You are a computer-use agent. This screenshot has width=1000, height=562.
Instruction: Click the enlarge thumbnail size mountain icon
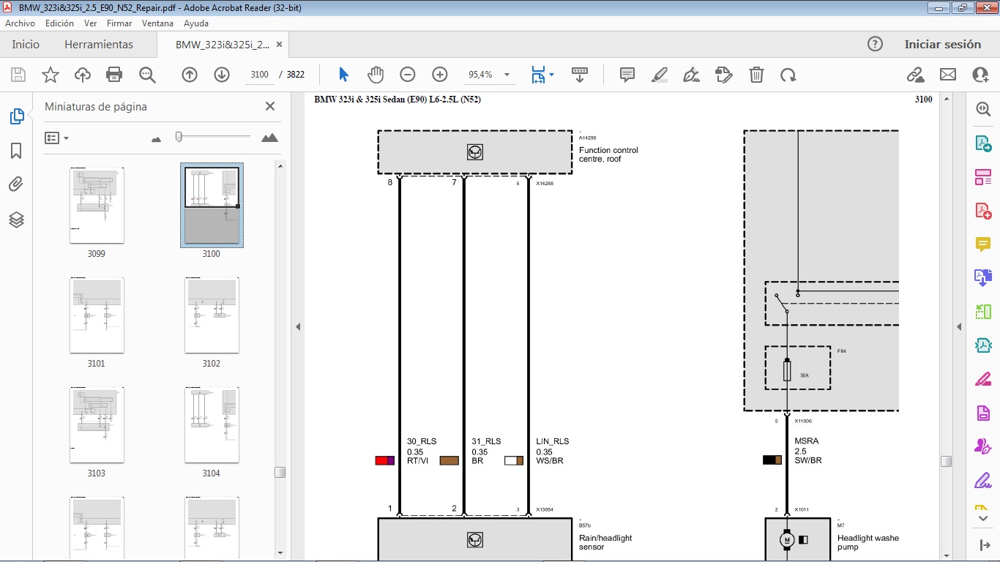click(269, 138)
